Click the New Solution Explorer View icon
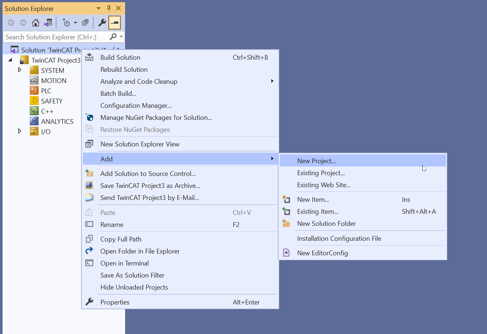This screenshot has height=334, width=487. [x=89, y=144]
